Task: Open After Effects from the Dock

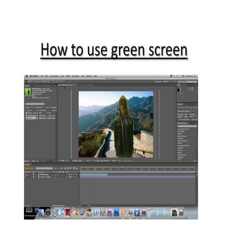Action: (144, 212)
